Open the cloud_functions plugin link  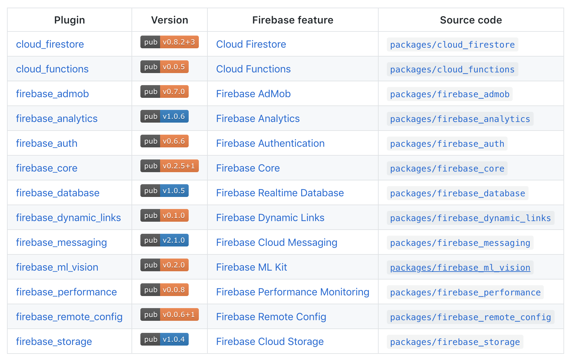[52, 69]
